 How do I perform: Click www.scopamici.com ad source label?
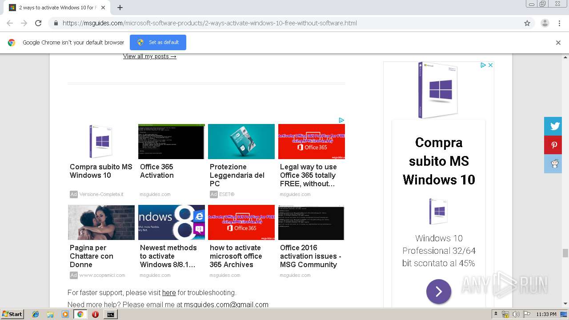pos(102,275)
